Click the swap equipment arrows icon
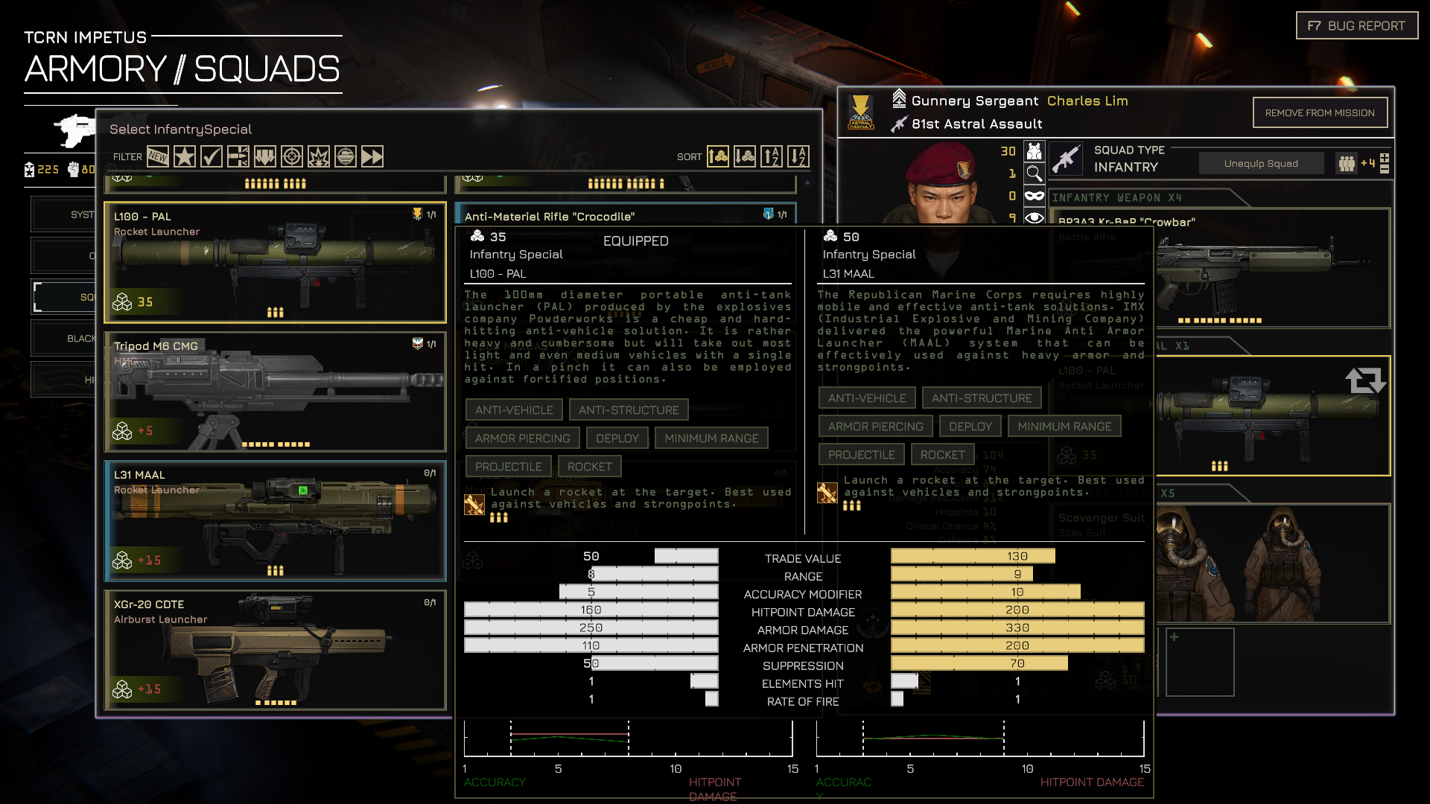This screenshot has width=1430, height=804. 1365,380
